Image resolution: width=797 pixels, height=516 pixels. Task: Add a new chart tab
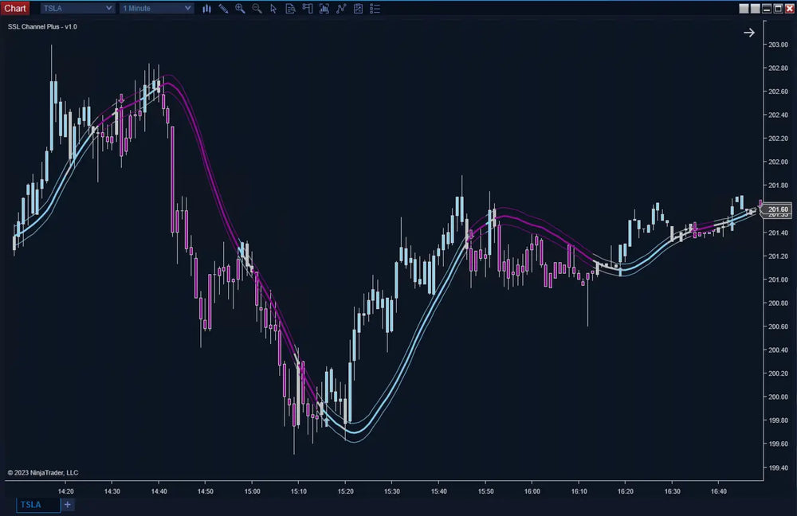tap(68, 505)
